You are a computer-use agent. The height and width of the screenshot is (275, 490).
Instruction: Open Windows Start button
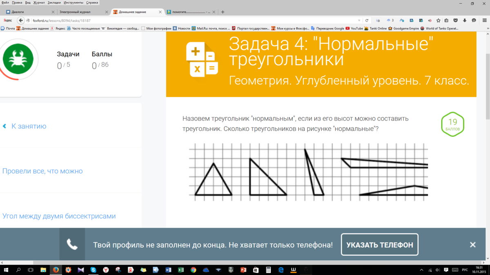[x=6, y=270]
